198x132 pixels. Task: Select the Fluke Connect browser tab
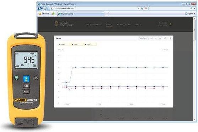click(81, 14)
